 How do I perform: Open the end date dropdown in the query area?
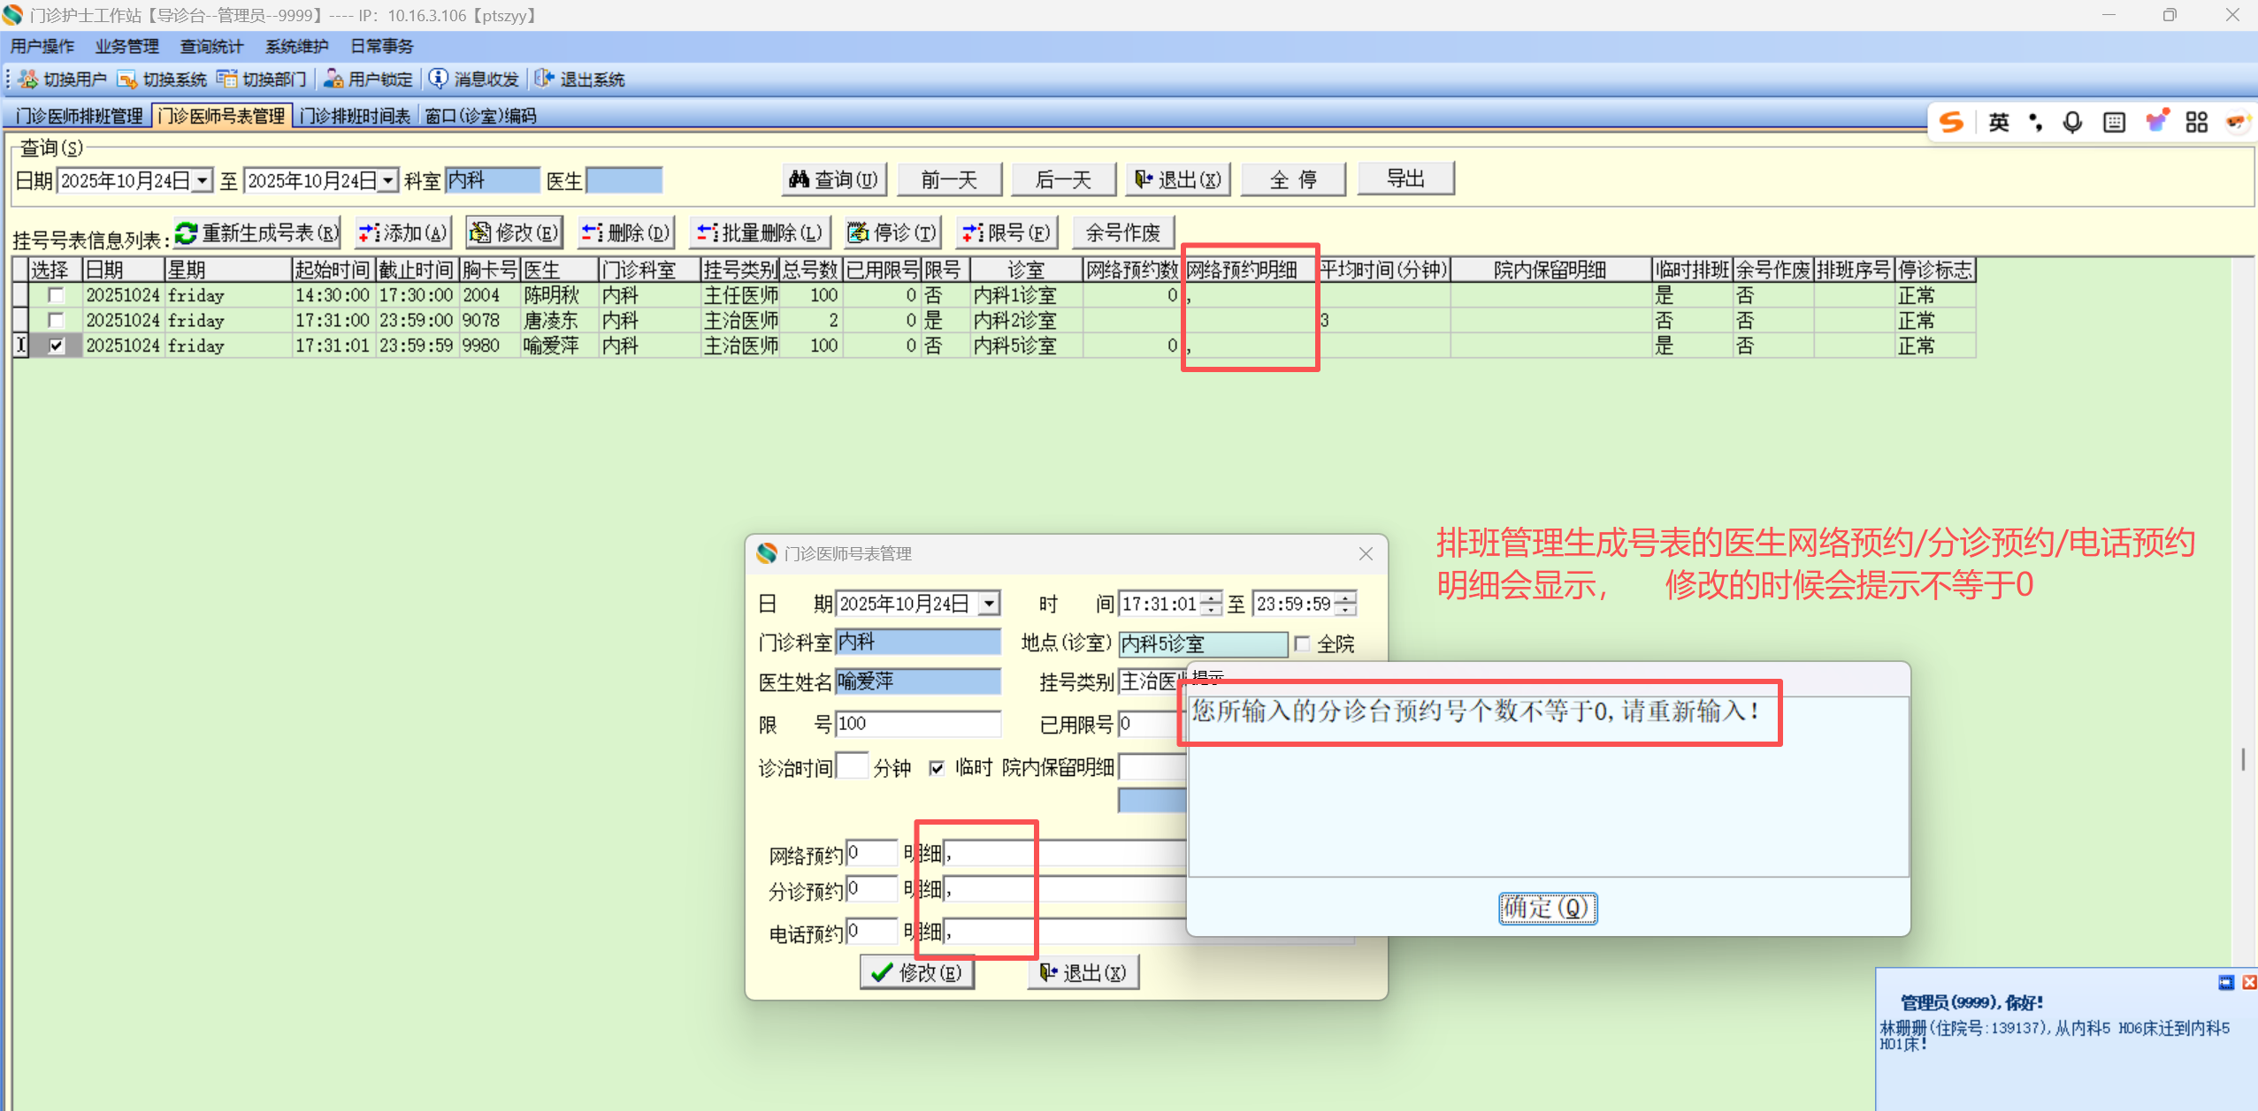click(x=388, y=181)
